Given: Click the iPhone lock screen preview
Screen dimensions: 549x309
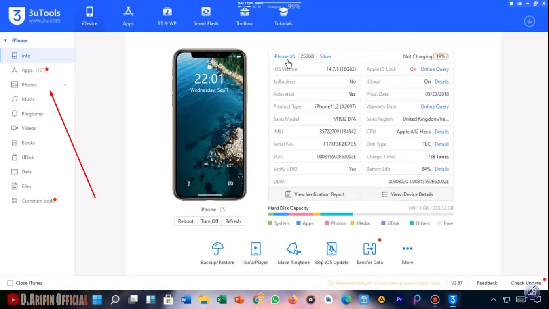Looking at the screenshot, I should 209,125.
